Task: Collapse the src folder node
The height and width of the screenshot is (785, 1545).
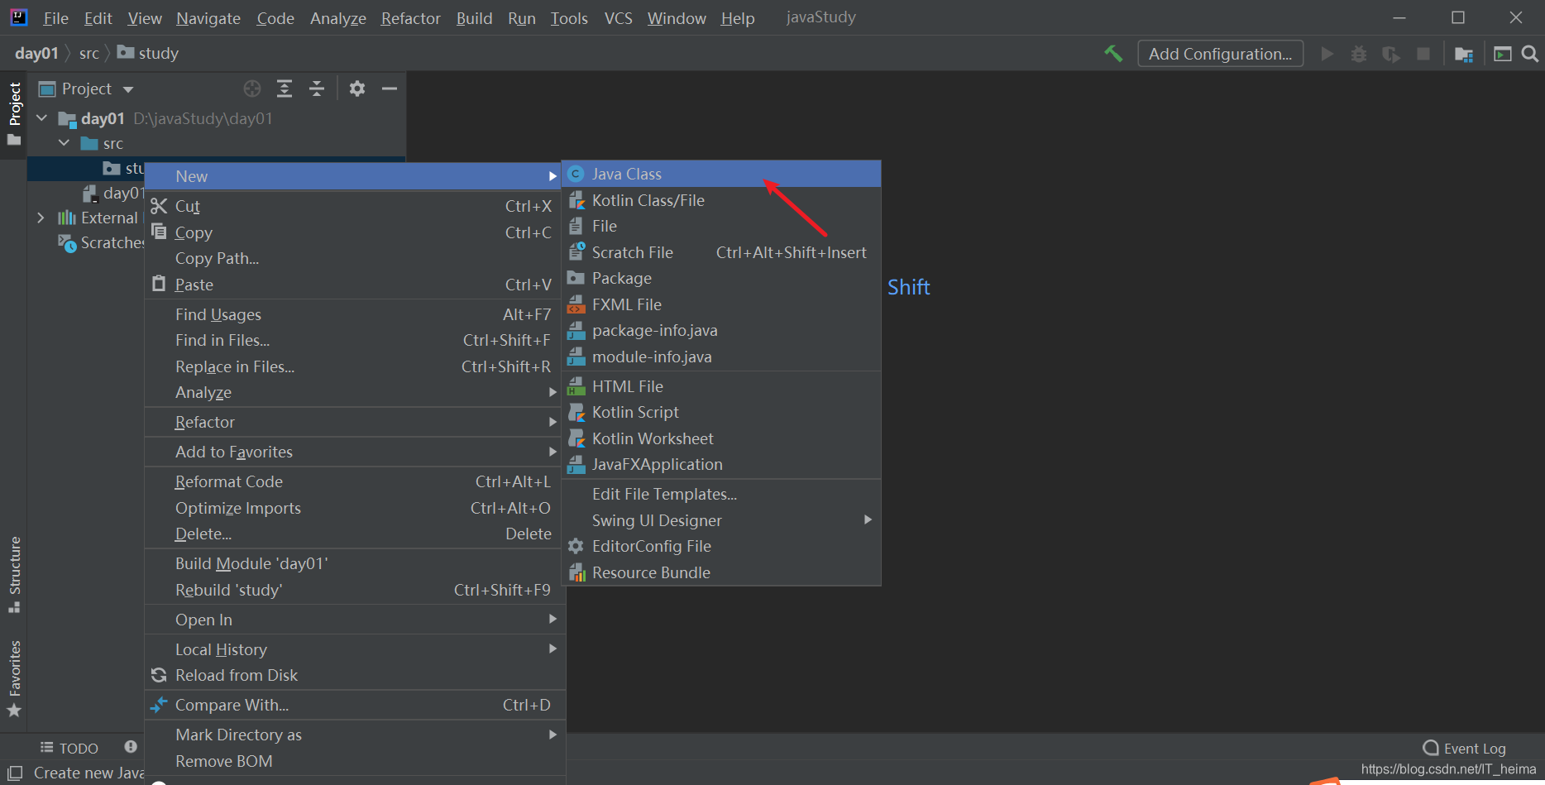Action: 65,143
